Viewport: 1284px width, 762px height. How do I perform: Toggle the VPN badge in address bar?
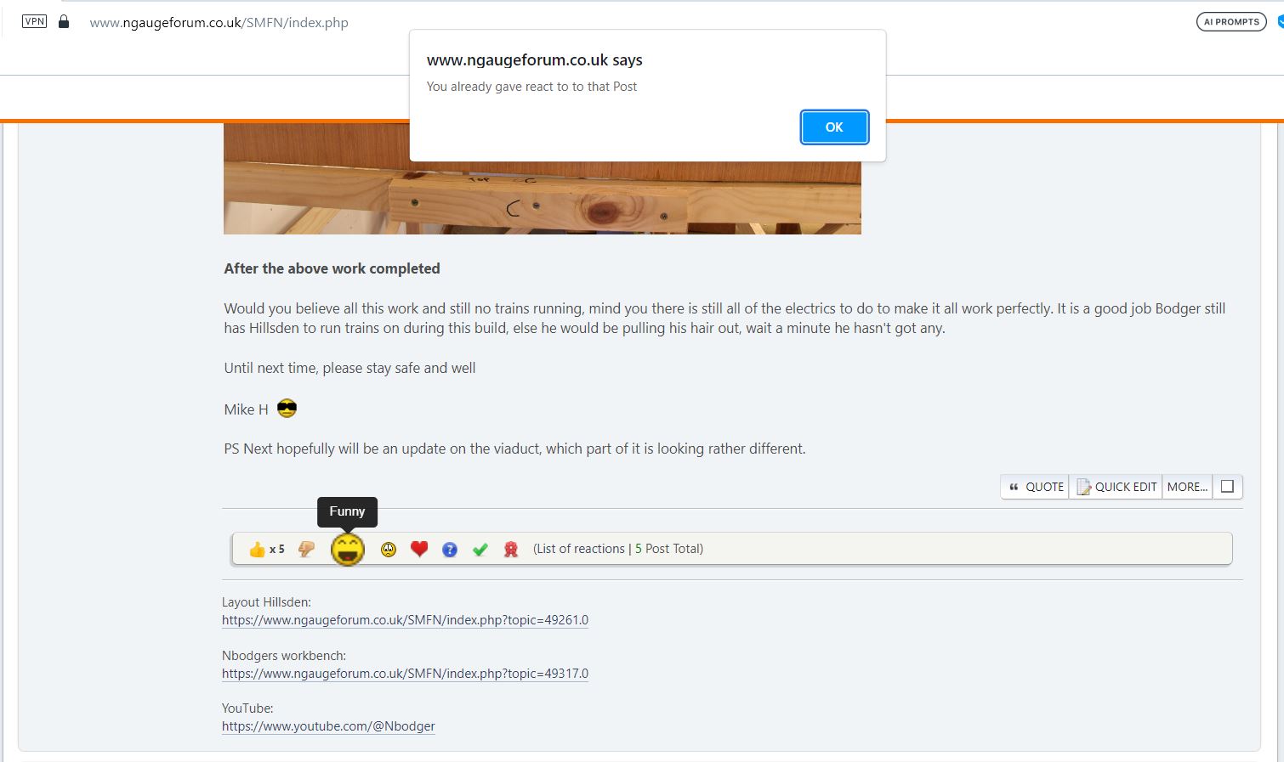click(35, 22)
